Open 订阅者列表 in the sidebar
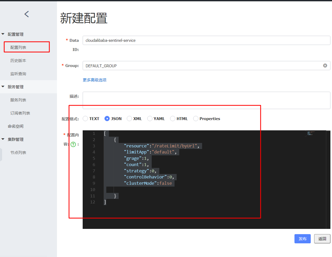Image resolution: width=332 pixels, height=257 pixels. pyautogui.click(x=20, y=113)
